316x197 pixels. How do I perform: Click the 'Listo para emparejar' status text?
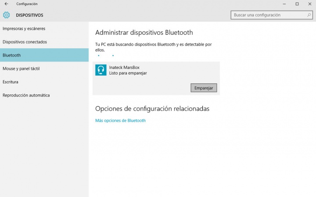coord(128,73)
